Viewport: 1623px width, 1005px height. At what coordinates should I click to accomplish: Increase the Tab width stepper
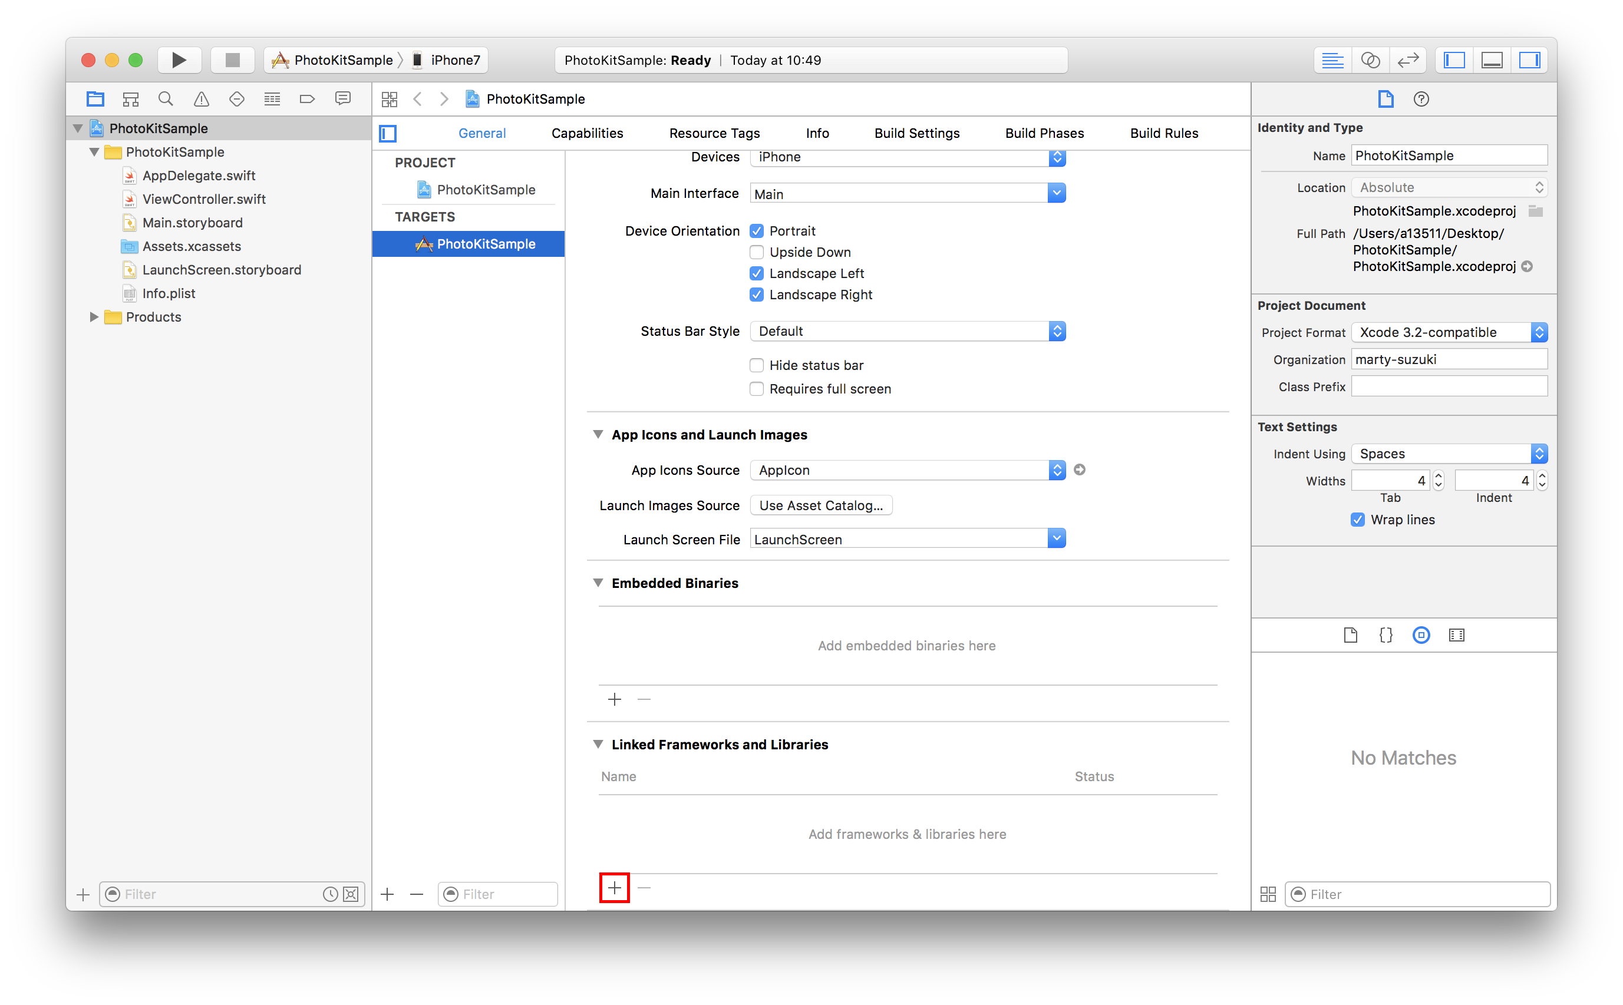pyautogui.click(x=1437, y=476)
